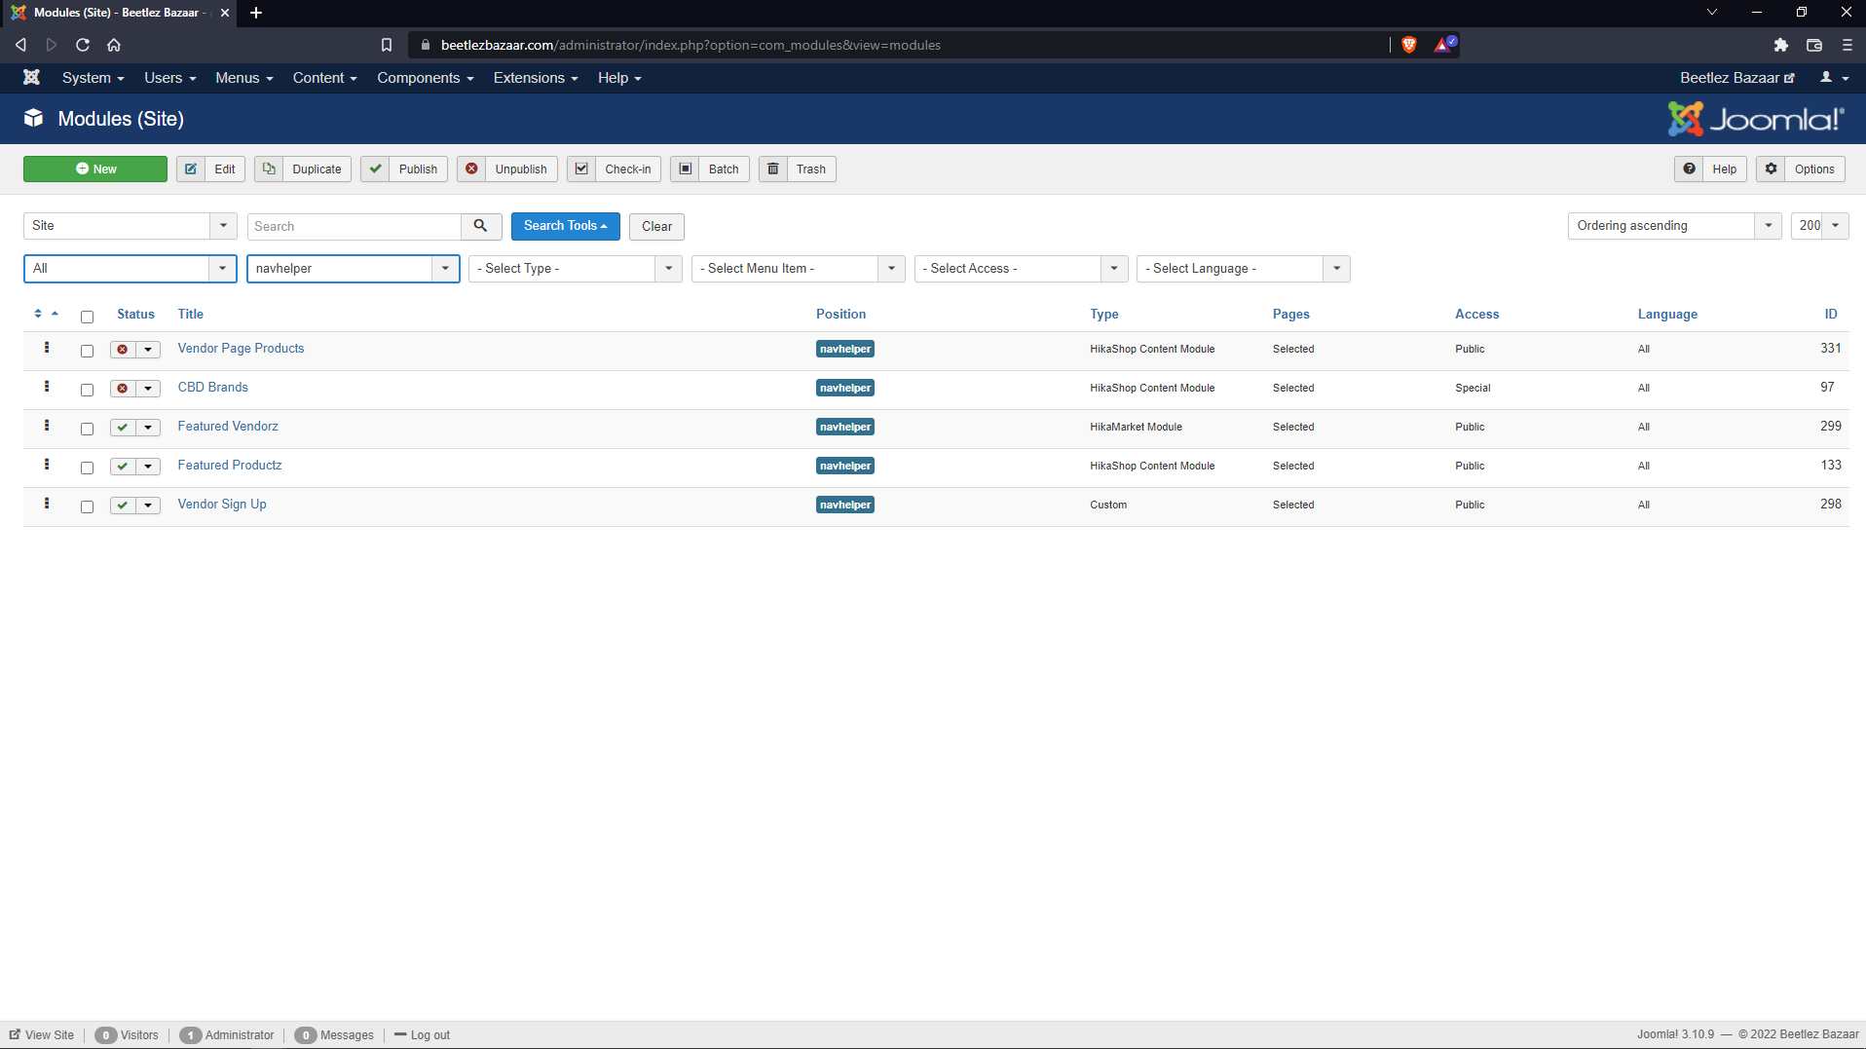Expand status actions for Vendor Page Products
Image resolution: width=1866 pixels, height=1049 pixels.
click(148, 350)
